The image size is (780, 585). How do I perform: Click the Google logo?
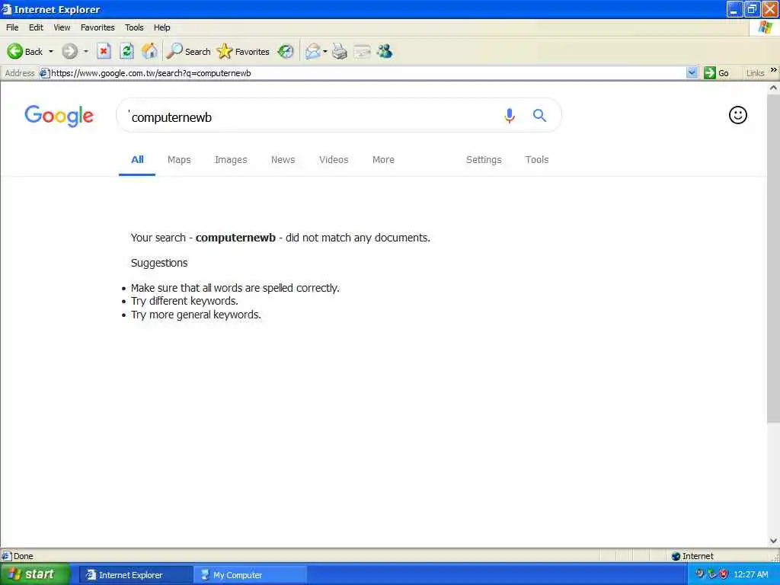click(59, 116)
